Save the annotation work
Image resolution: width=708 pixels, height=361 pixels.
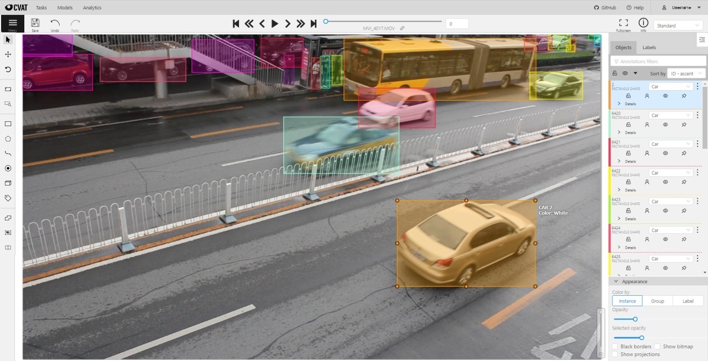[x=35, y=24]
